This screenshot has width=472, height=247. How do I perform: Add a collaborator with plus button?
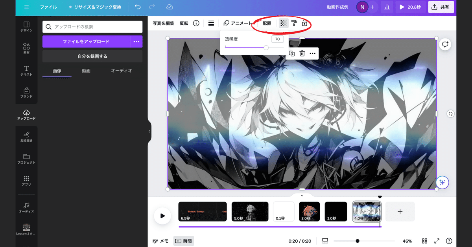372,7
